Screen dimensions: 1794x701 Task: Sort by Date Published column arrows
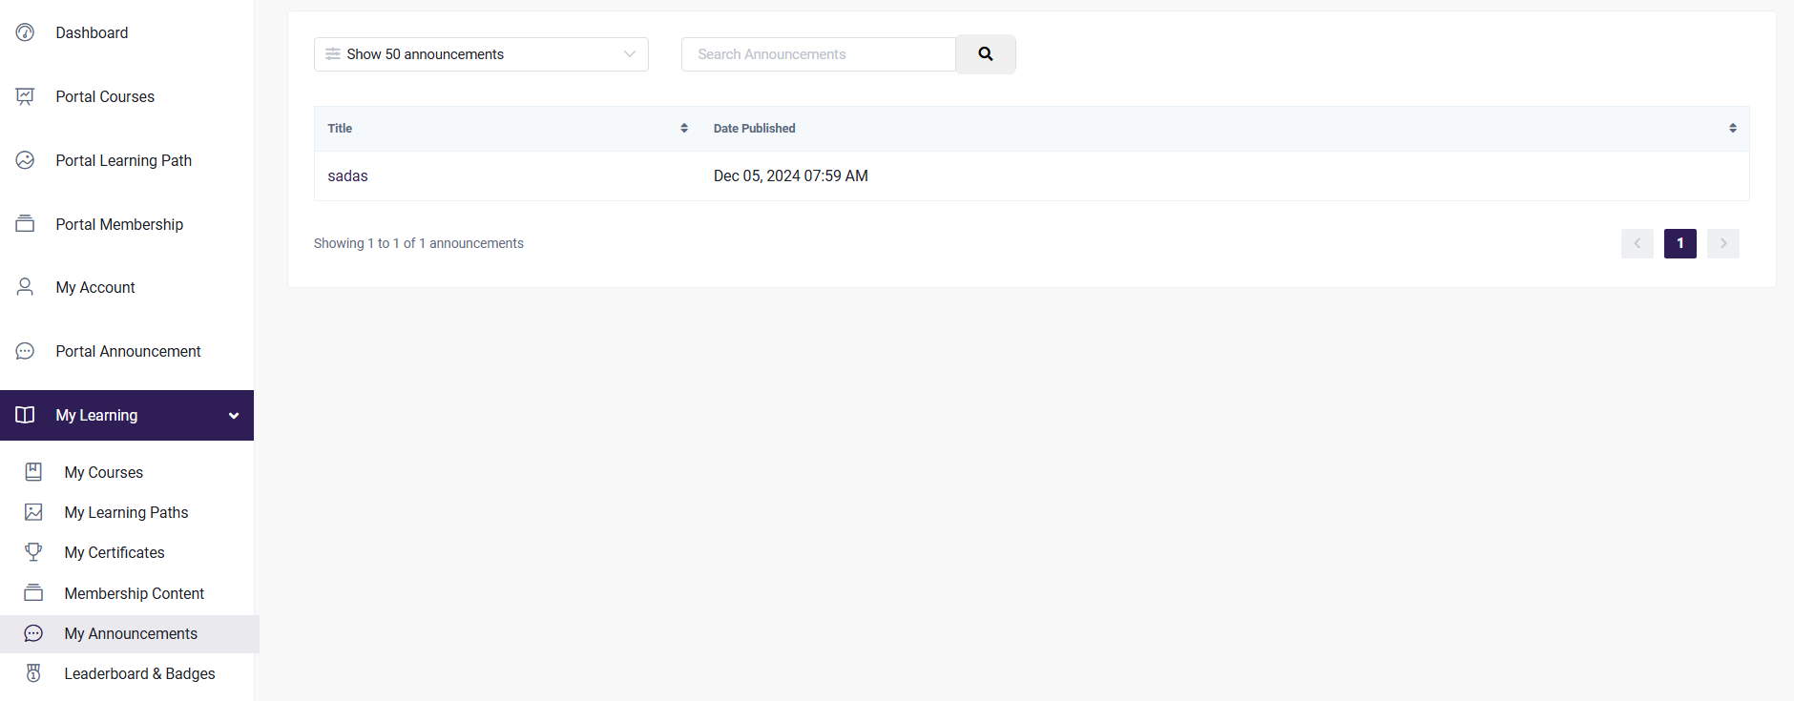[1733, 128]
